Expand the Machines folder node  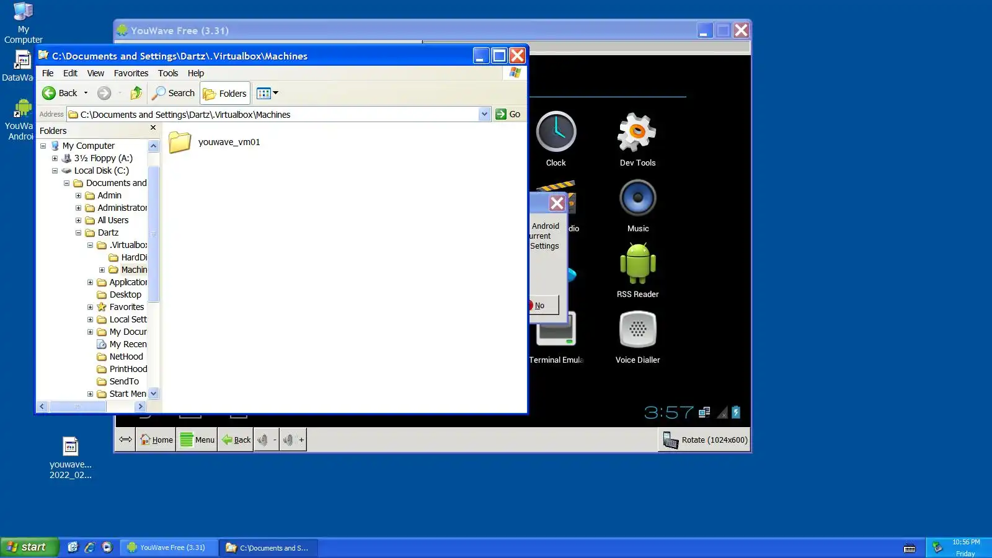click(x=102, y=270)
